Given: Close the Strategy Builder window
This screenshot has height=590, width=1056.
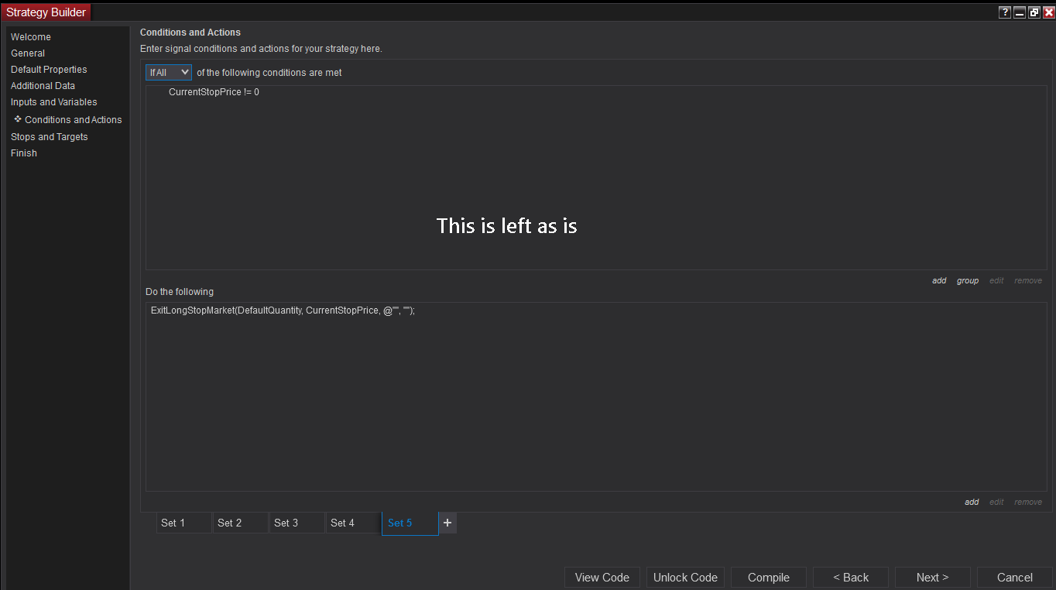Looking at the screenshot, I should point(1049,12).
